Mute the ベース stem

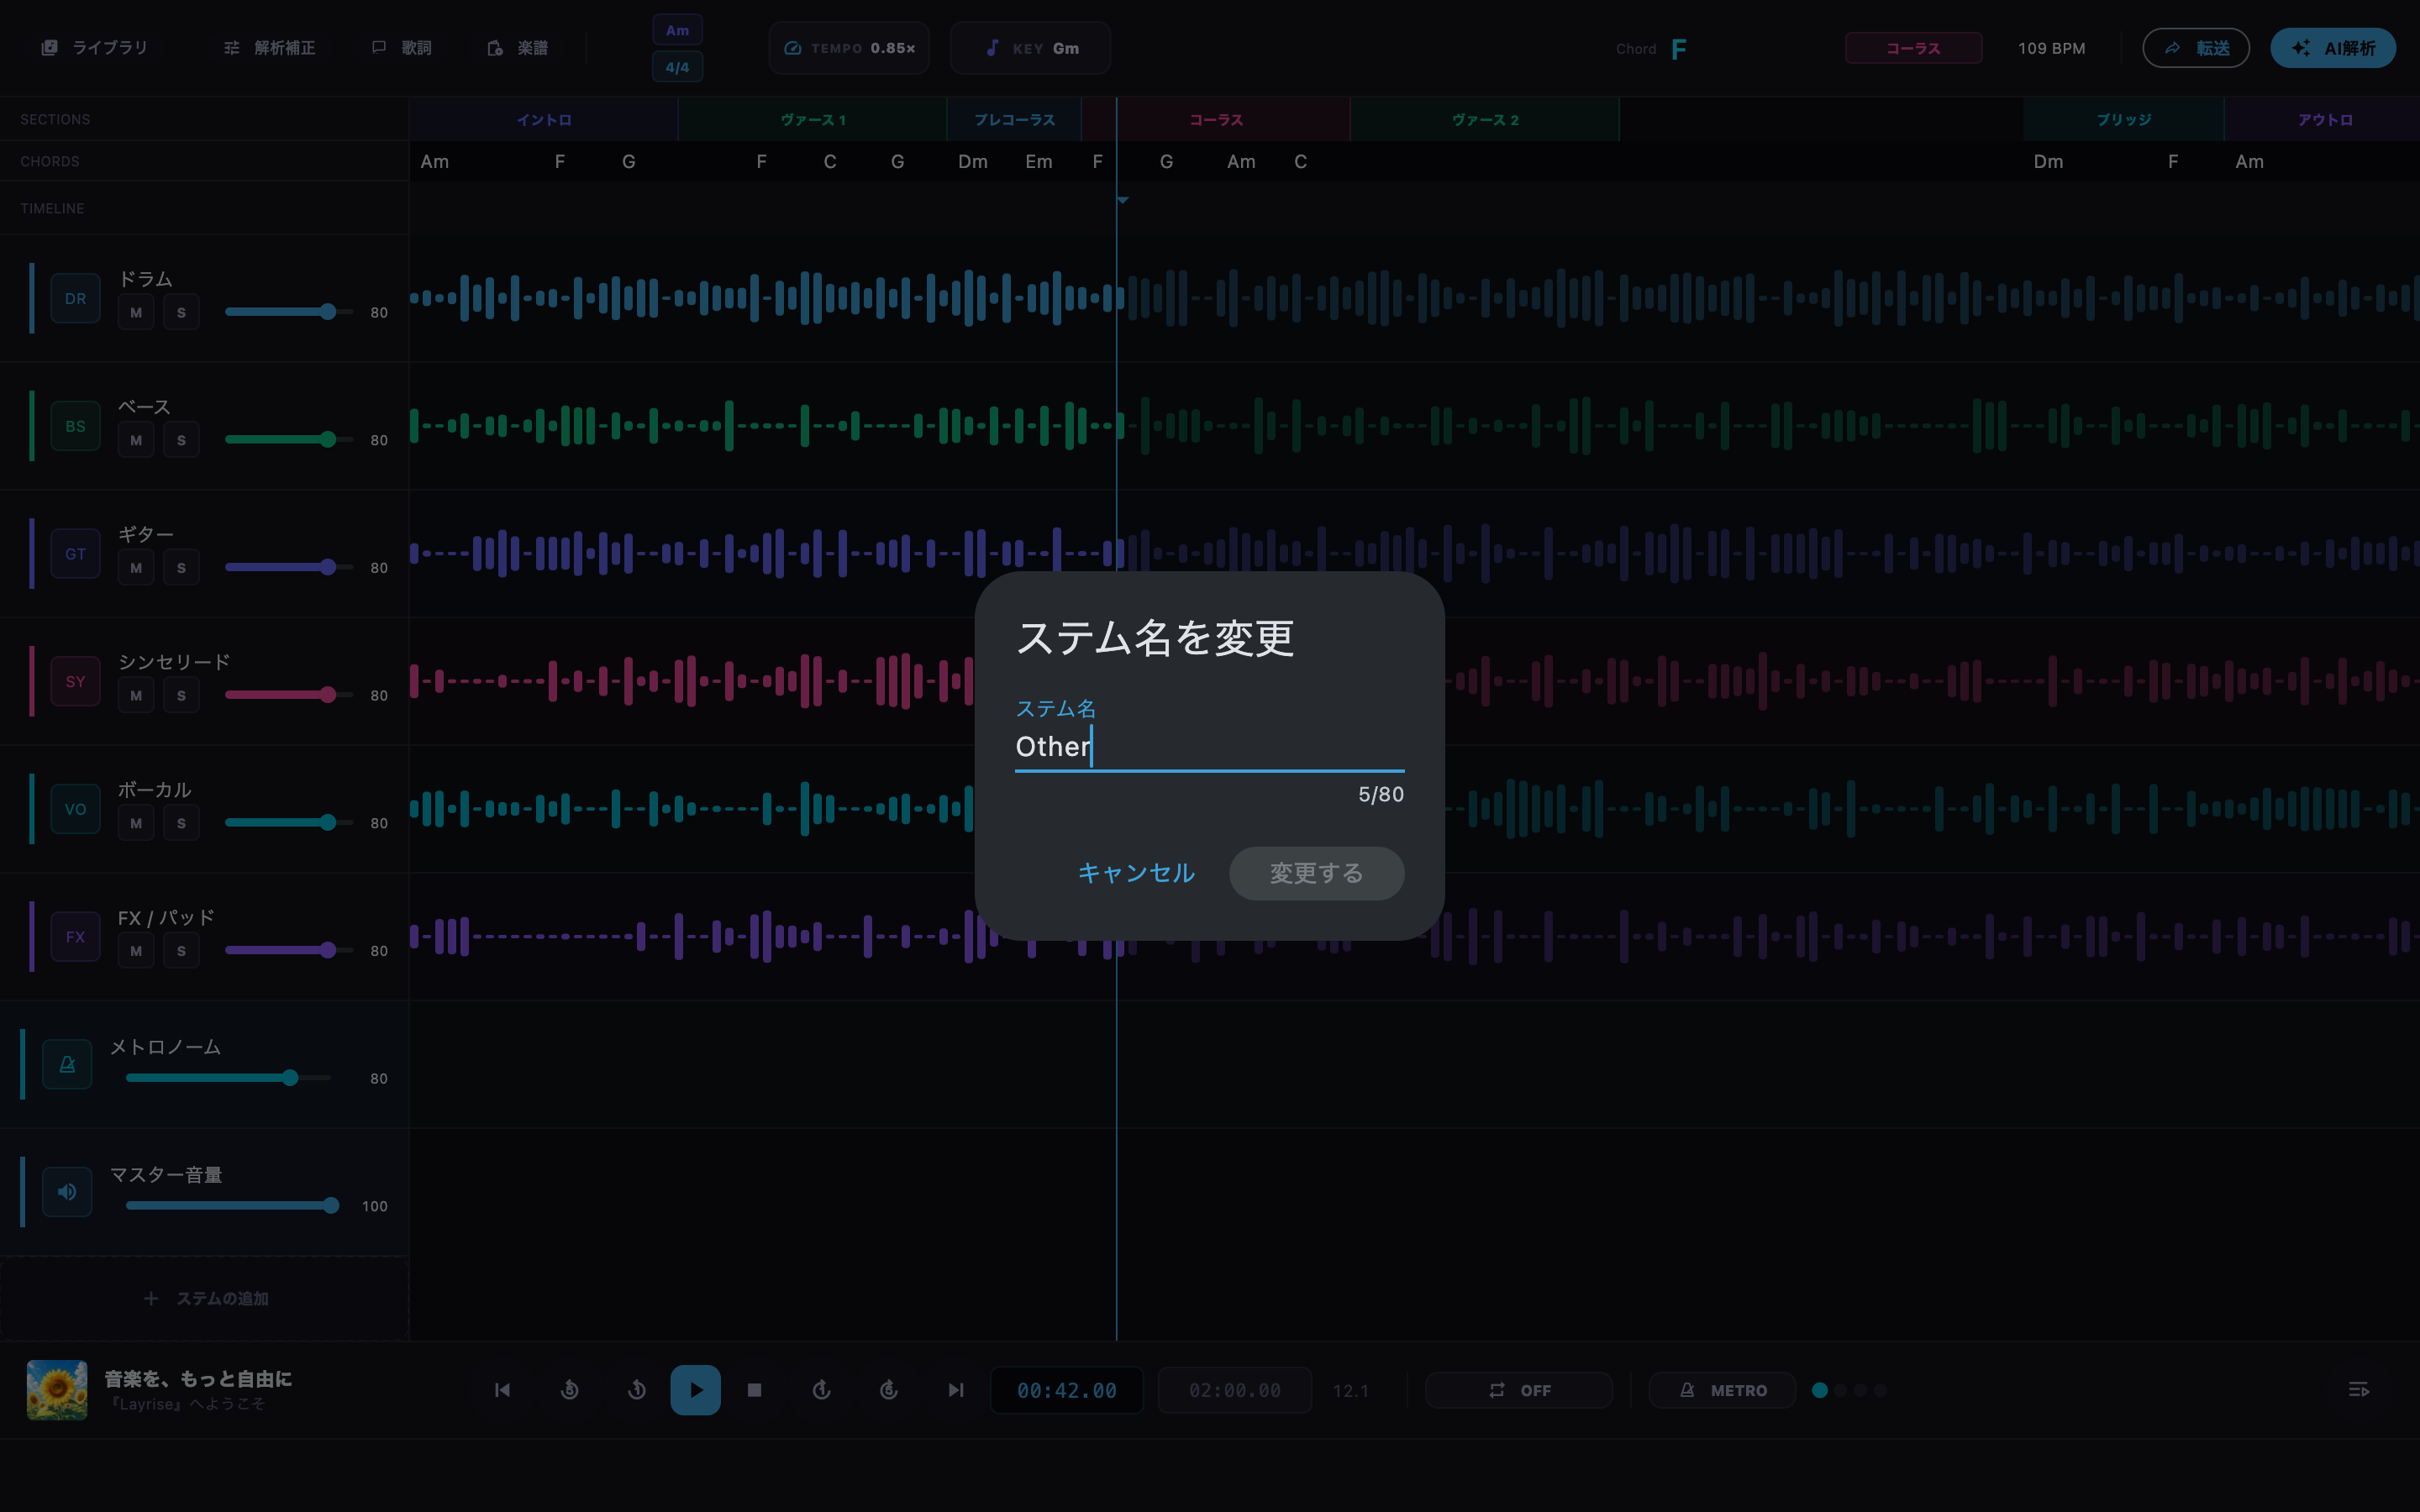pos(136,440)
